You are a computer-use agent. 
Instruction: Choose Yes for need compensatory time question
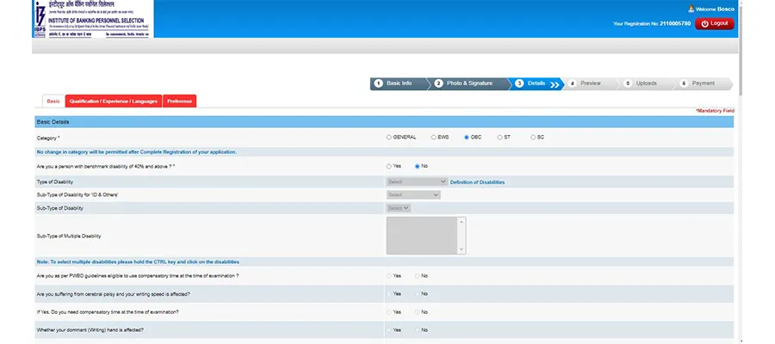coord(389,312)
